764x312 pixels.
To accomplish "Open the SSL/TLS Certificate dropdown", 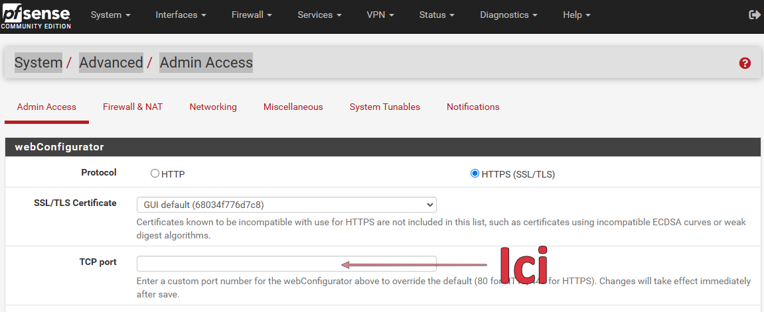I will tap(286, 205).
